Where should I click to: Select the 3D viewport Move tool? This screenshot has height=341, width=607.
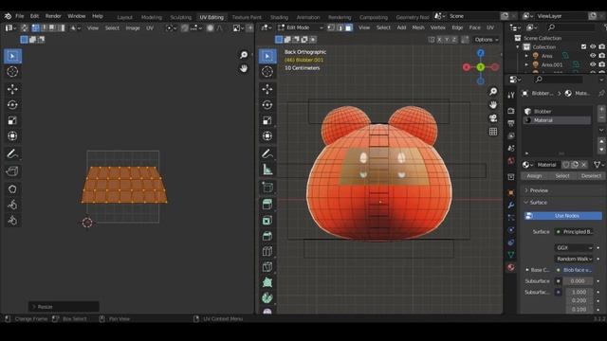click(x=267, y=89)
